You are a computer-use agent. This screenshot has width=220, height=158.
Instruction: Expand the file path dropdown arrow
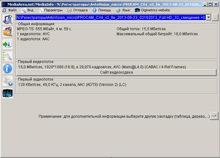209,18
